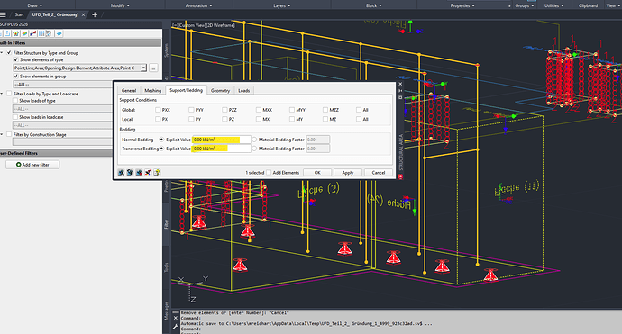Enable Filter by Construction Stage checkbox
The height and width of the screenshot is (334, 622).
(x=9, y=134)
